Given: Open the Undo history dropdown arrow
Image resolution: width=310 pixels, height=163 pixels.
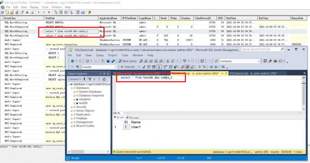Looking at the screenshot, I should coord(188,61).
